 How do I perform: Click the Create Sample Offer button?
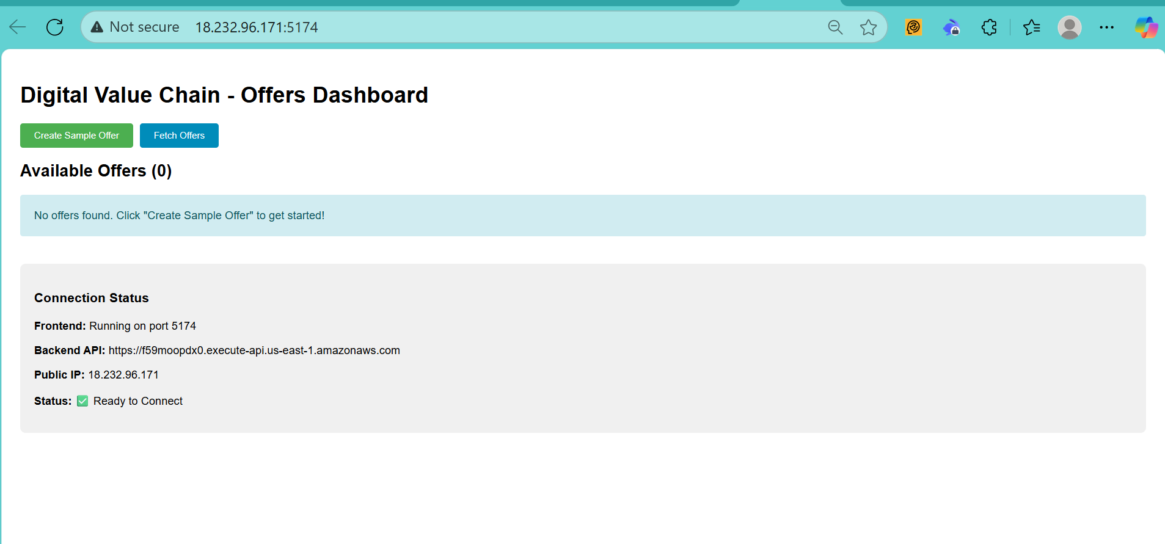tap(76, 136)
